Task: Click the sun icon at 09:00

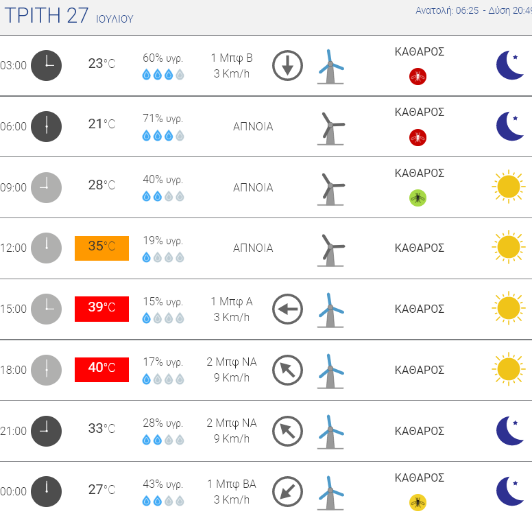Action: click(x=508, y=187)
